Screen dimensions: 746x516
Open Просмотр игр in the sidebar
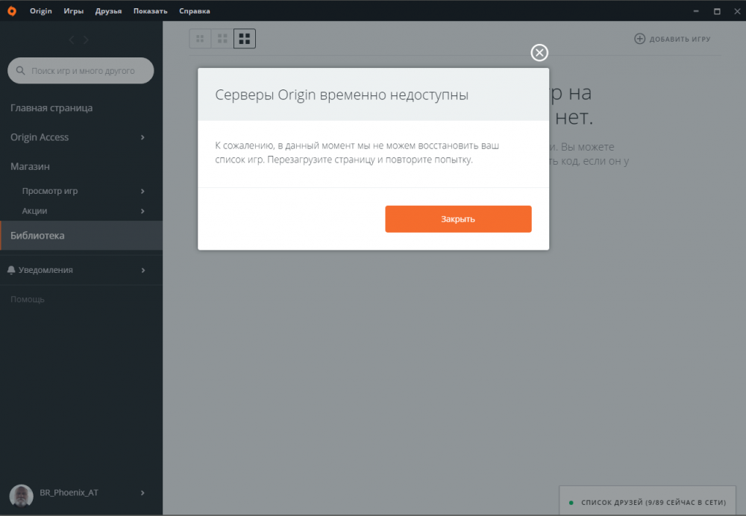50,191
